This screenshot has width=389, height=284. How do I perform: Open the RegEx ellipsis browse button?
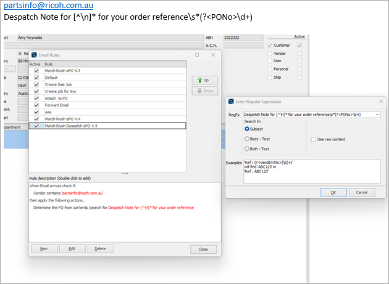[378, 114]
